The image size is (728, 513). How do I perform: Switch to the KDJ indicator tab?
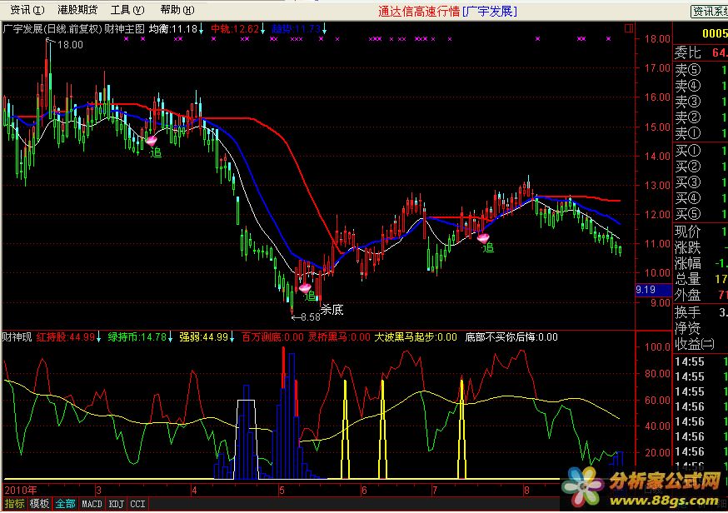pos(116,504)
